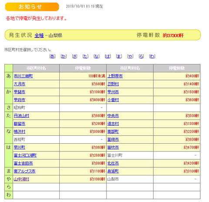Select the 笛吹市 municipality link
Screen dimensions: 209x202
[113, 148]
